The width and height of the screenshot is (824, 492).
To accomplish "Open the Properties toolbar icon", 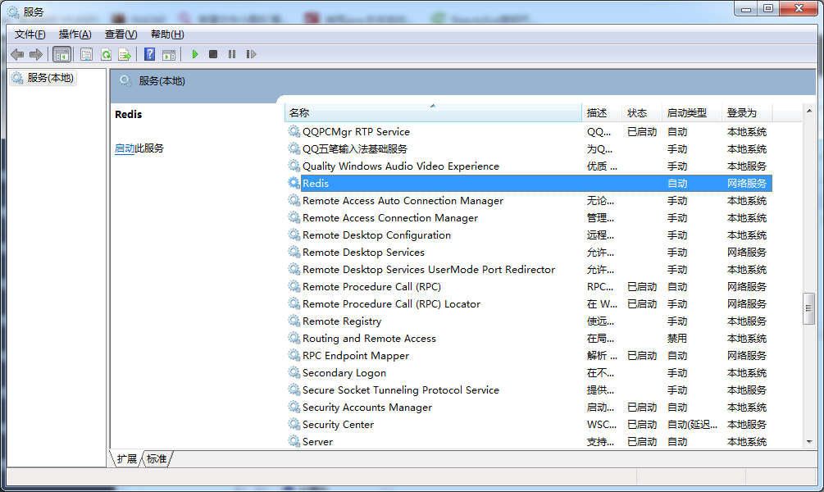I will pos(86,54).
